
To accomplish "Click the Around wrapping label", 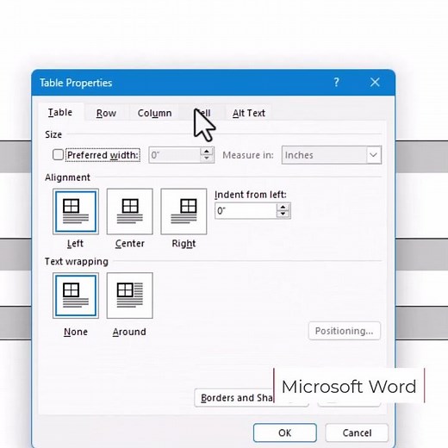I will point(129,332).
